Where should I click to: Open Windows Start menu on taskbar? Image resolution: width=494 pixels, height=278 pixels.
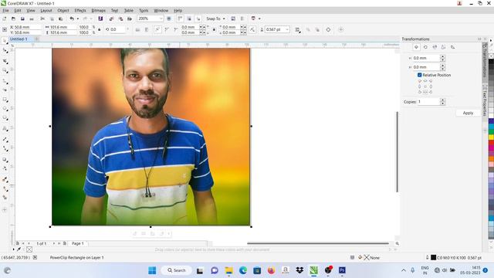tap(152, 270)
